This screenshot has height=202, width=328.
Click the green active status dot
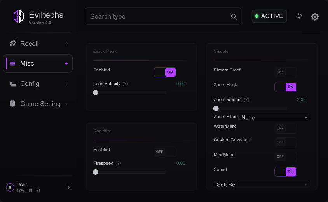256,16
